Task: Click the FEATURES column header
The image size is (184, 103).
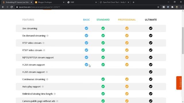Action: 28,20
